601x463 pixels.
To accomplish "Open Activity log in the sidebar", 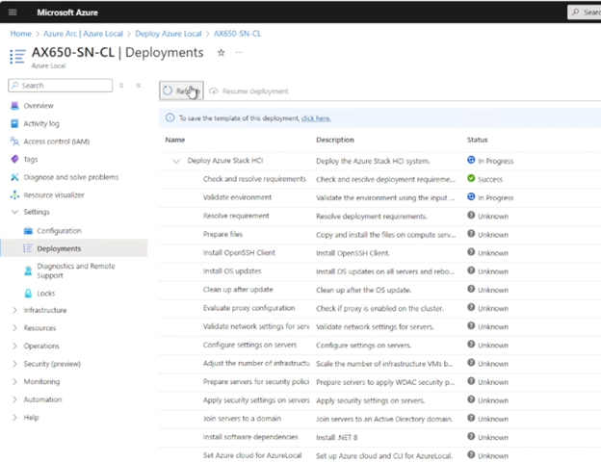I will point(41,123).
